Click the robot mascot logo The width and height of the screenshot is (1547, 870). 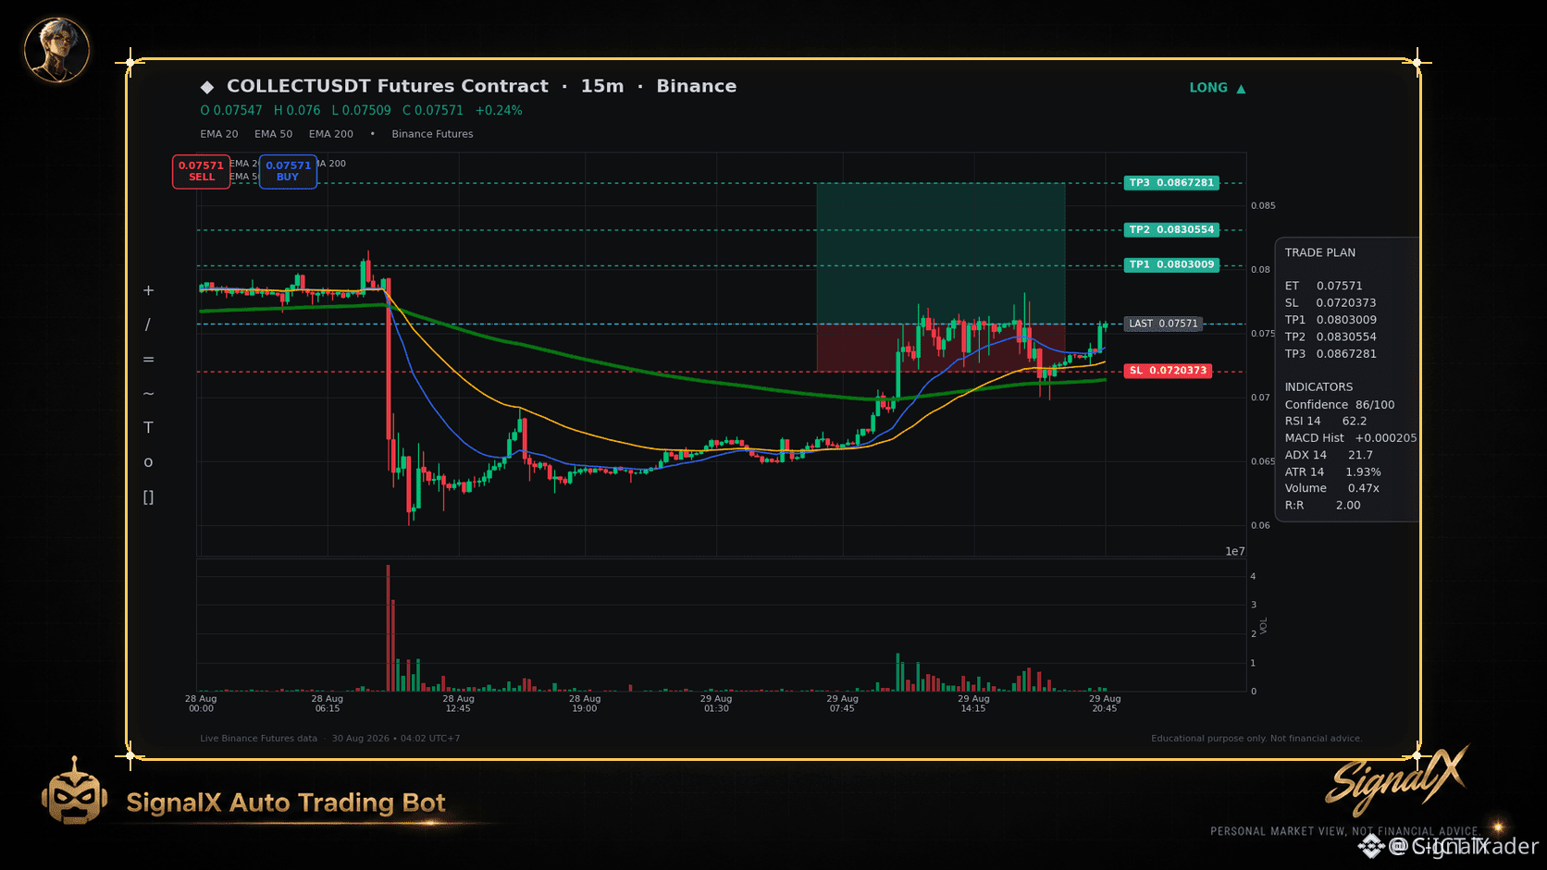pyautogui.click(x=74, y=791)
